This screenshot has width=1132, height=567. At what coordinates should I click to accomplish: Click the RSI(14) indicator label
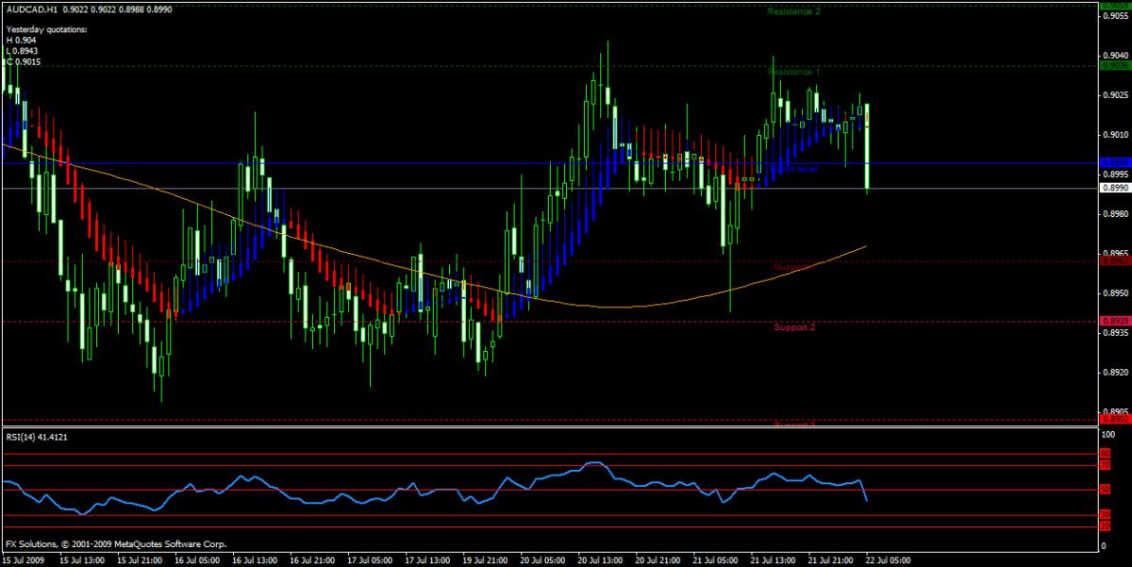coord(37,437)
